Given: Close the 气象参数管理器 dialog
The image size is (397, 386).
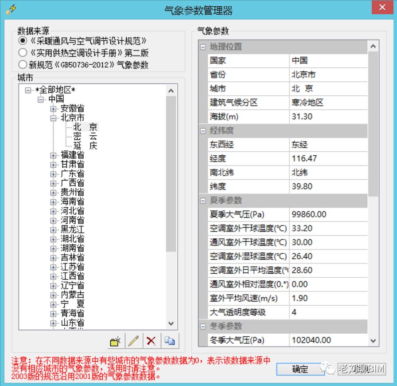Looking at the screenshot, I should 382,7.
